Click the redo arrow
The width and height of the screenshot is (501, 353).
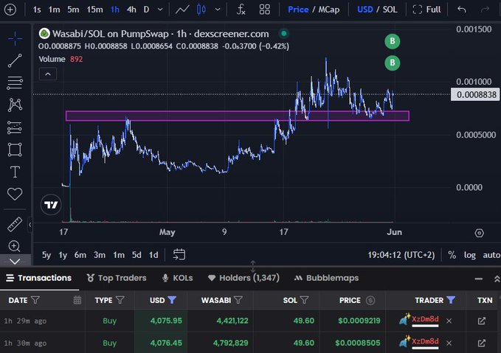(x=485, y=10)
